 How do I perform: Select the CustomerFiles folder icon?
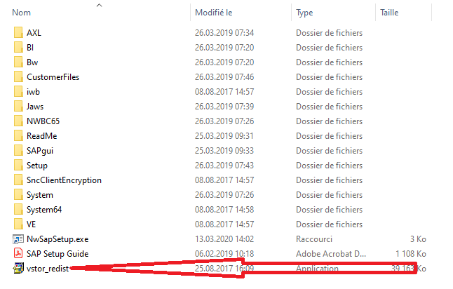18,77
